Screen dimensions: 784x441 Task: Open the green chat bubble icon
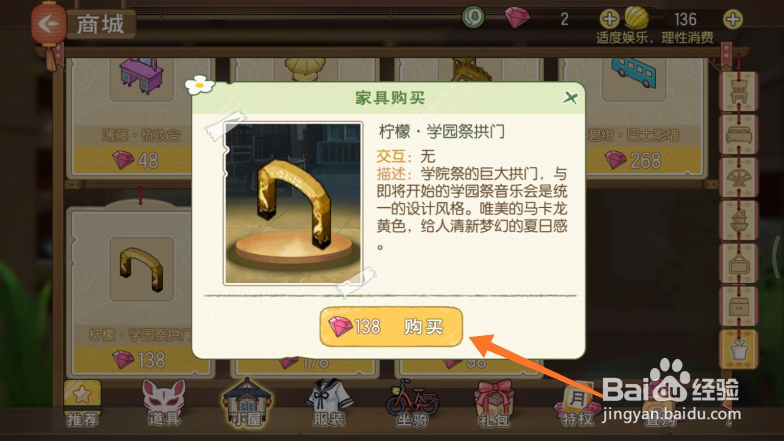[x=473, y=18]
